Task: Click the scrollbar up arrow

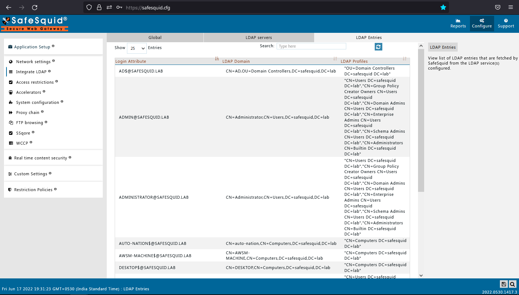Action: point(421,46)
